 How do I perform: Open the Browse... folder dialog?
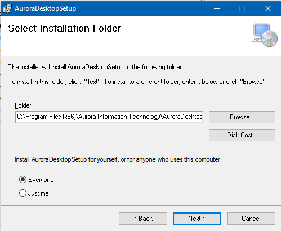point(242,117)
